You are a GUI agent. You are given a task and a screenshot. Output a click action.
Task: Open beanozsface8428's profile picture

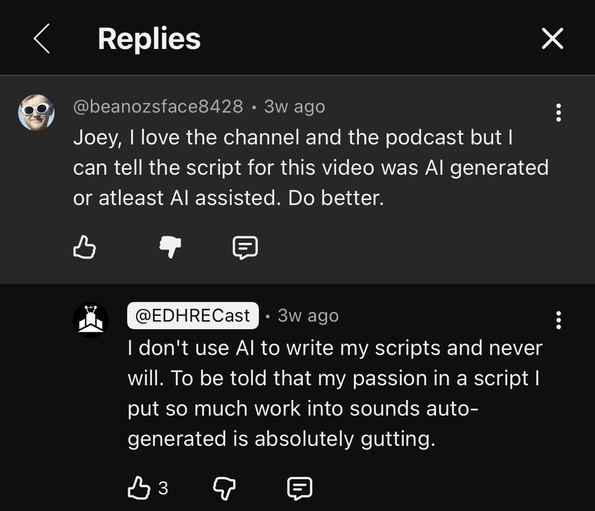tap(36, 112)
